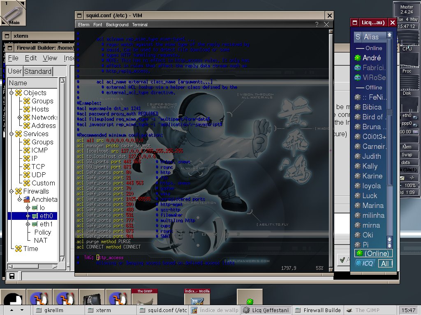This screenshot has width=421, height=315.
Task: Collapse the Services tree node
Action: click(x=11, y=134)
